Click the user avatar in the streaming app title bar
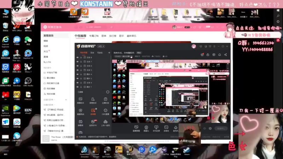The width and height of the screenshot is (283, 159). click(x=194, y=46)
